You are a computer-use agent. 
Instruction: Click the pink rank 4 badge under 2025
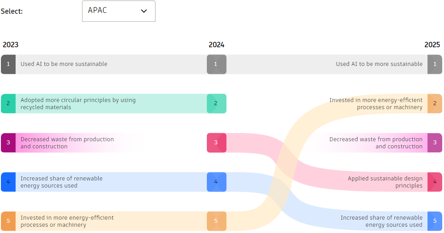click(435, 182)
